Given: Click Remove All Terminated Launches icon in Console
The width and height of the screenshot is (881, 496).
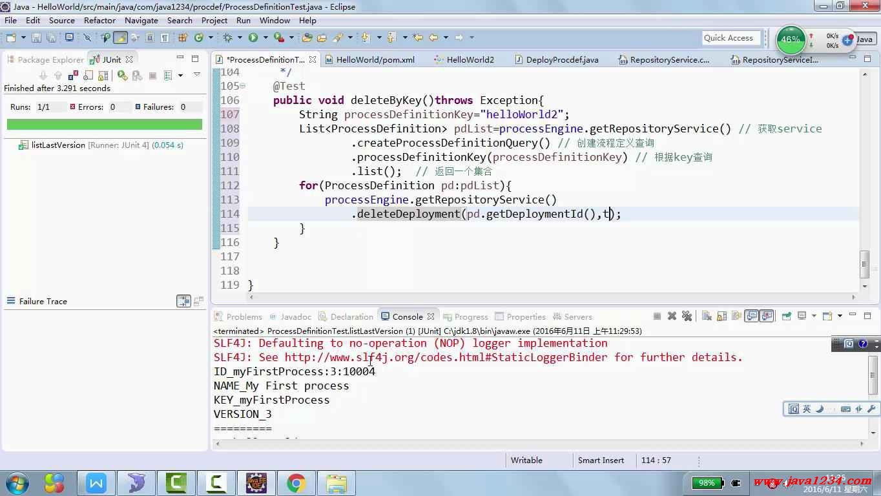Looking at the screenshot, I should point(687,316).
